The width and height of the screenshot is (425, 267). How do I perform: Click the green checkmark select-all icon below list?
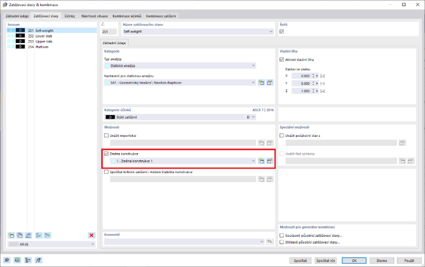(39, 235)
